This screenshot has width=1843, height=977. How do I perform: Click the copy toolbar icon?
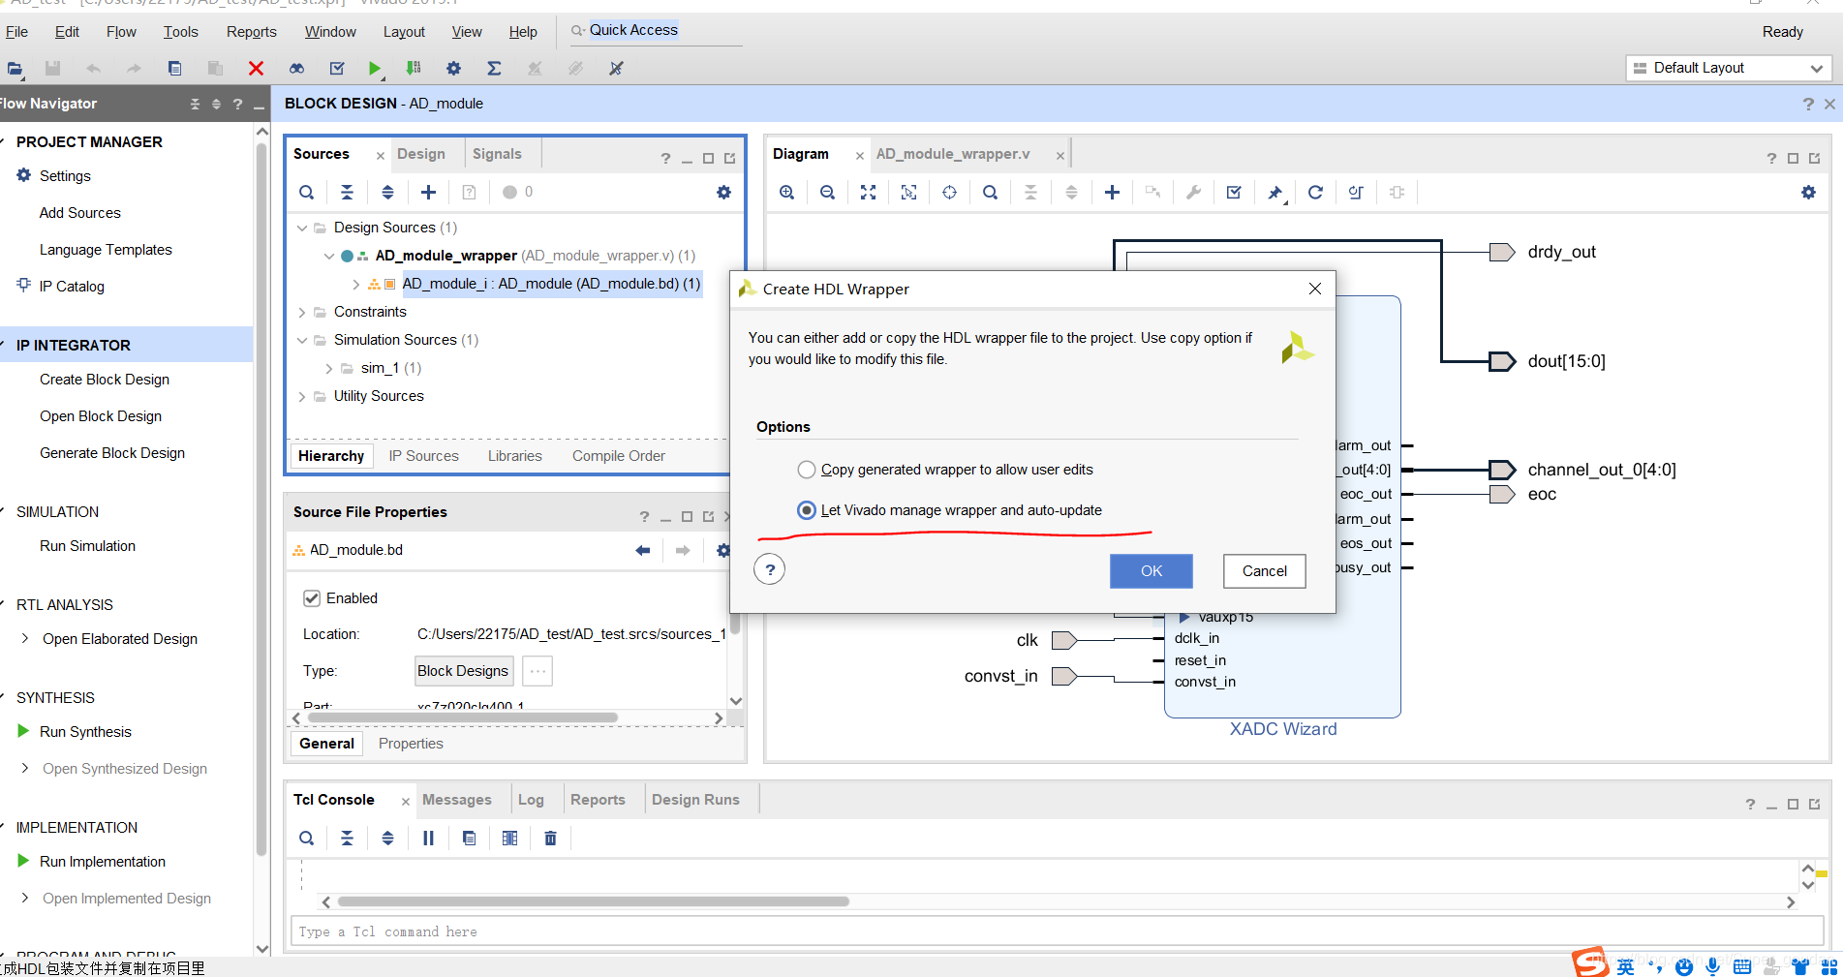click(x=174, y=68)
